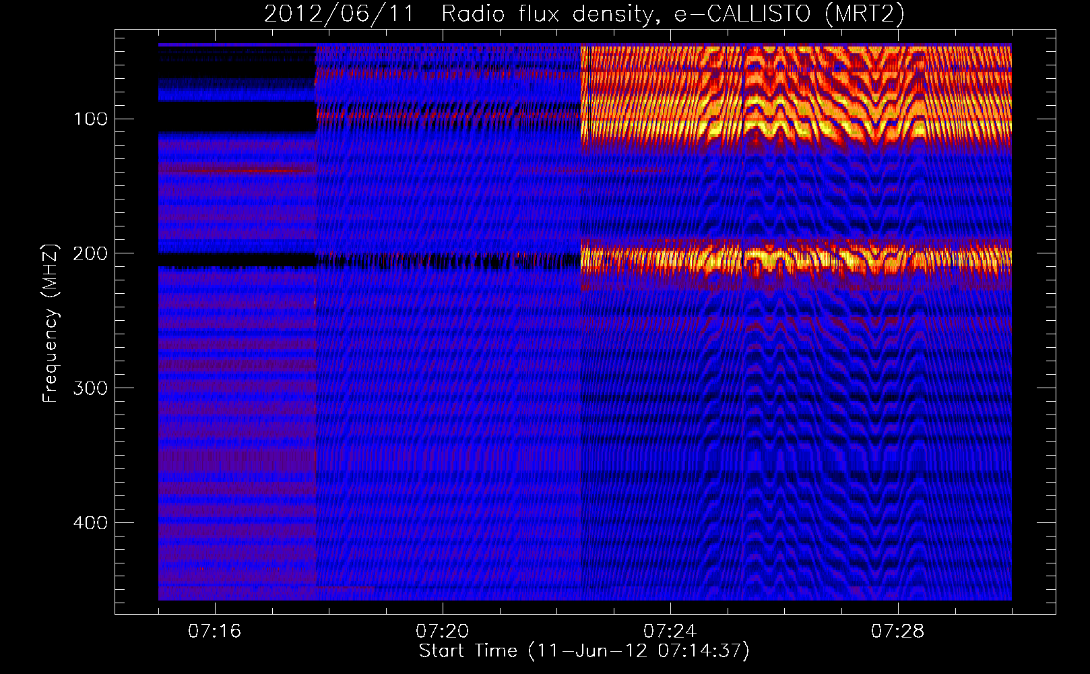Click the plot title text '2012/06/11 Radio flux density'
The height and width of the screenshot is (674, 1090).
coord(459,14)
